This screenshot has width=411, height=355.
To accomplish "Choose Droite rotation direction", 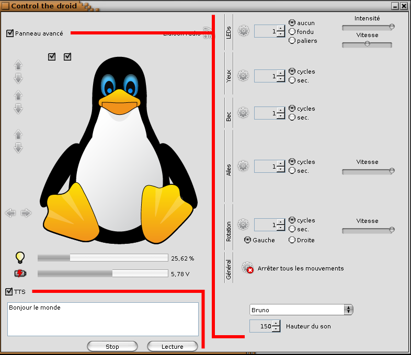I will pos(292,240).
